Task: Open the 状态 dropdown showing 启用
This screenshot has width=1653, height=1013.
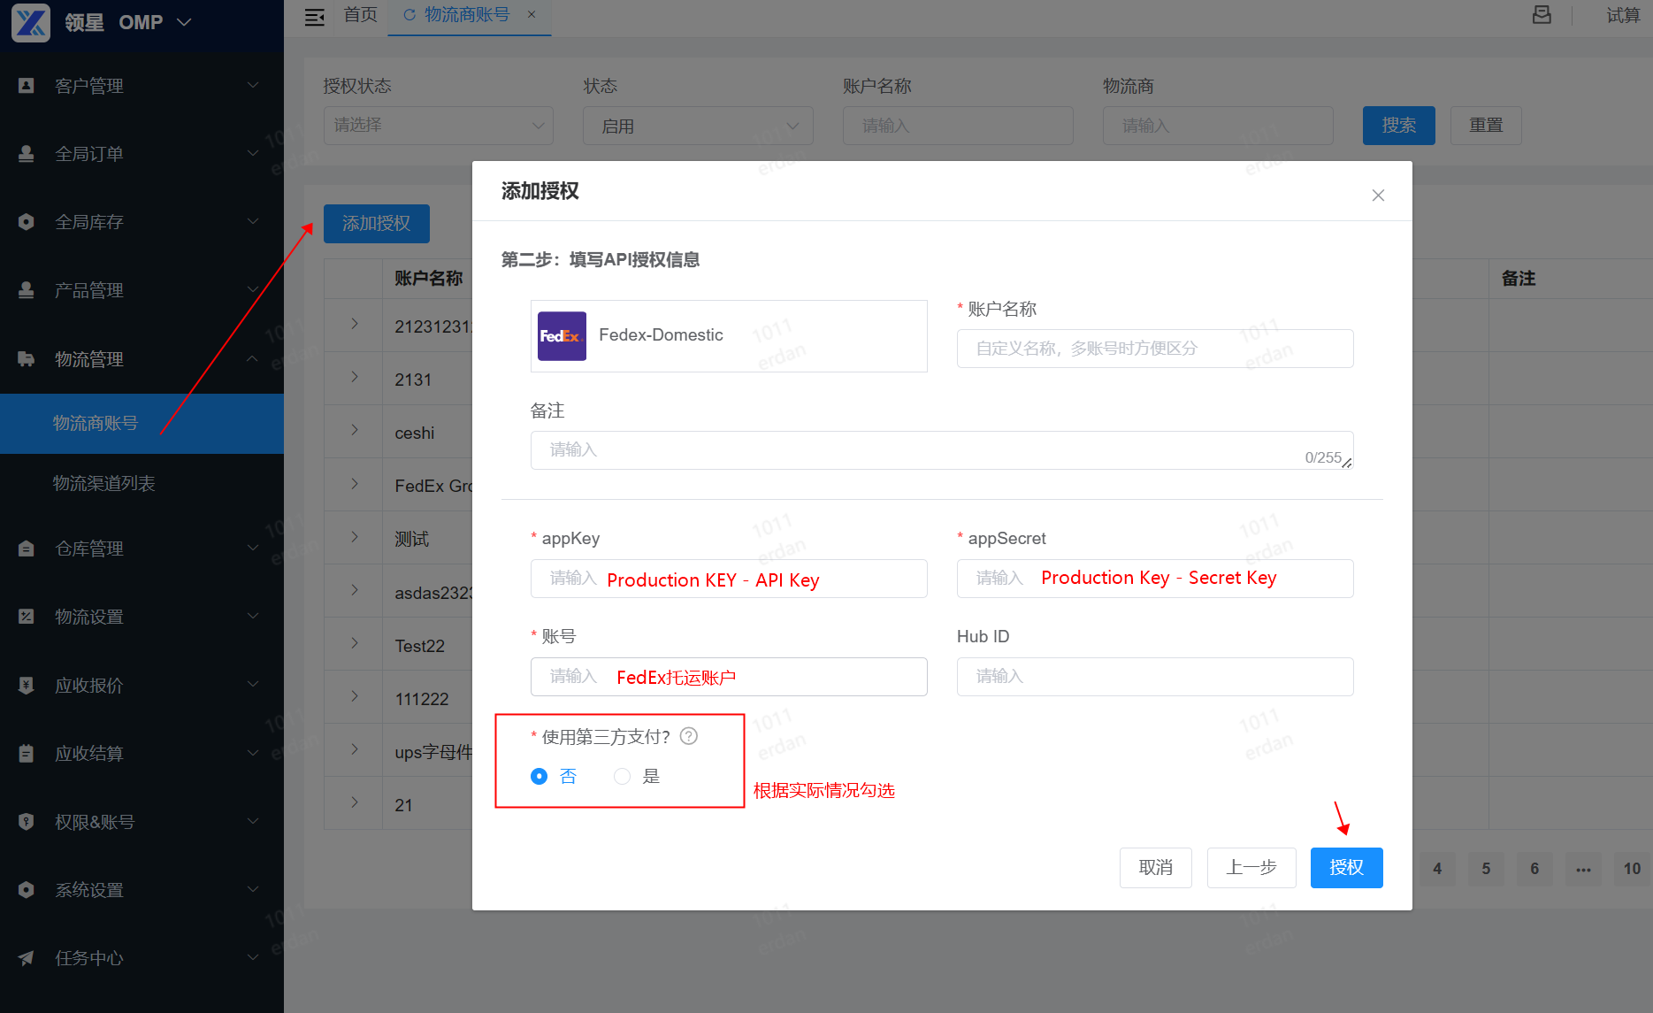Action: click(x=697, y=126)
